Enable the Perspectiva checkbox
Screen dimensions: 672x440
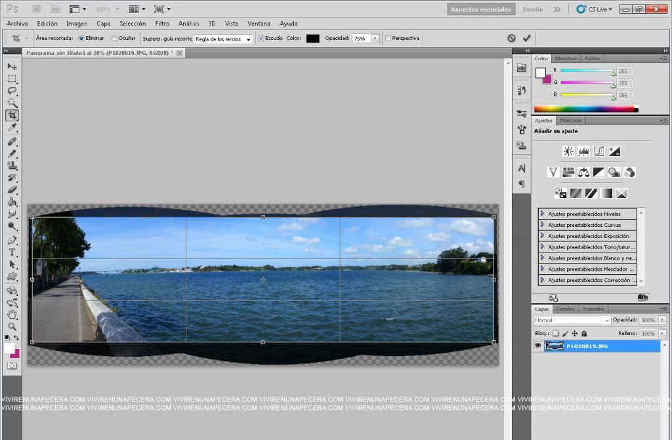tap(388, 38)
